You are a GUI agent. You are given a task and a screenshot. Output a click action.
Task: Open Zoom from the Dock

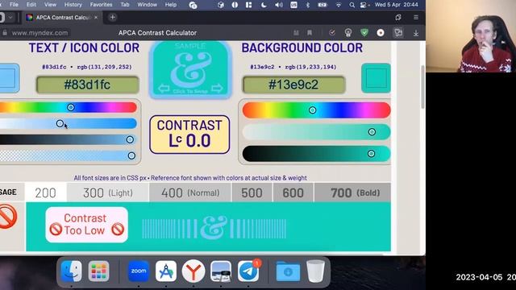[139, 271]
